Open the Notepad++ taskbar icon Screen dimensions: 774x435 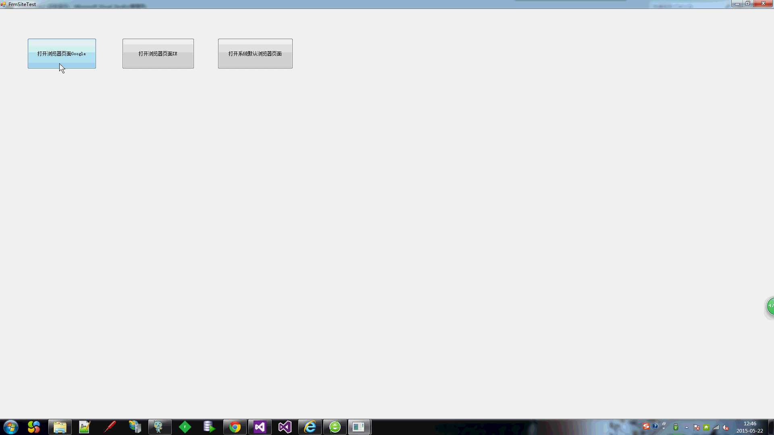click(x=85, y=427)
